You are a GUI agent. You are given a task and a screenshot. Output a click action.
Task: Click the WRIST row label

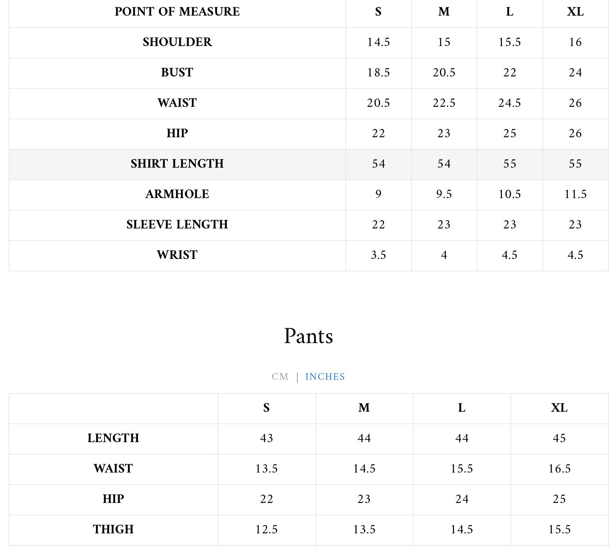pyautogui.click(x=177, y=255)
